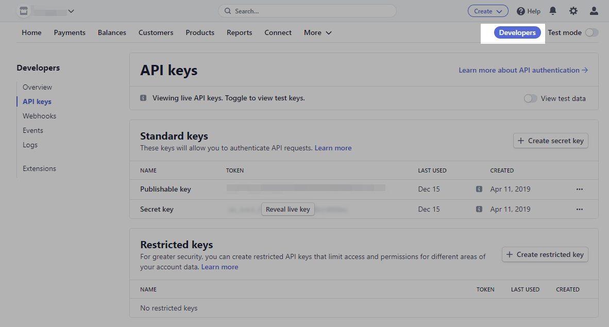Open settings via the gear icon
This screenshot has height=327, width=609.
[x=573, y=11]
